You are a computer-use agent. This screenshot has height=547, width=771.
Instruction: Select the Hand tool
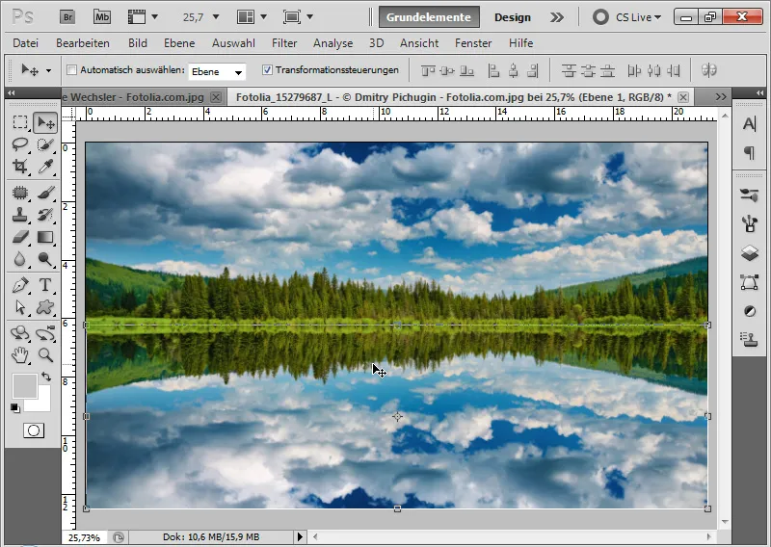tap(19, 354)
